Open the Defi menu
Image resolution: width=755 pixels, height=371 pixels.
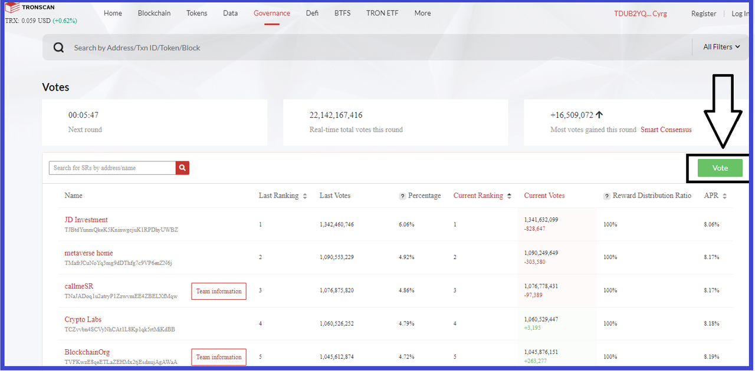tap(312, 13)
